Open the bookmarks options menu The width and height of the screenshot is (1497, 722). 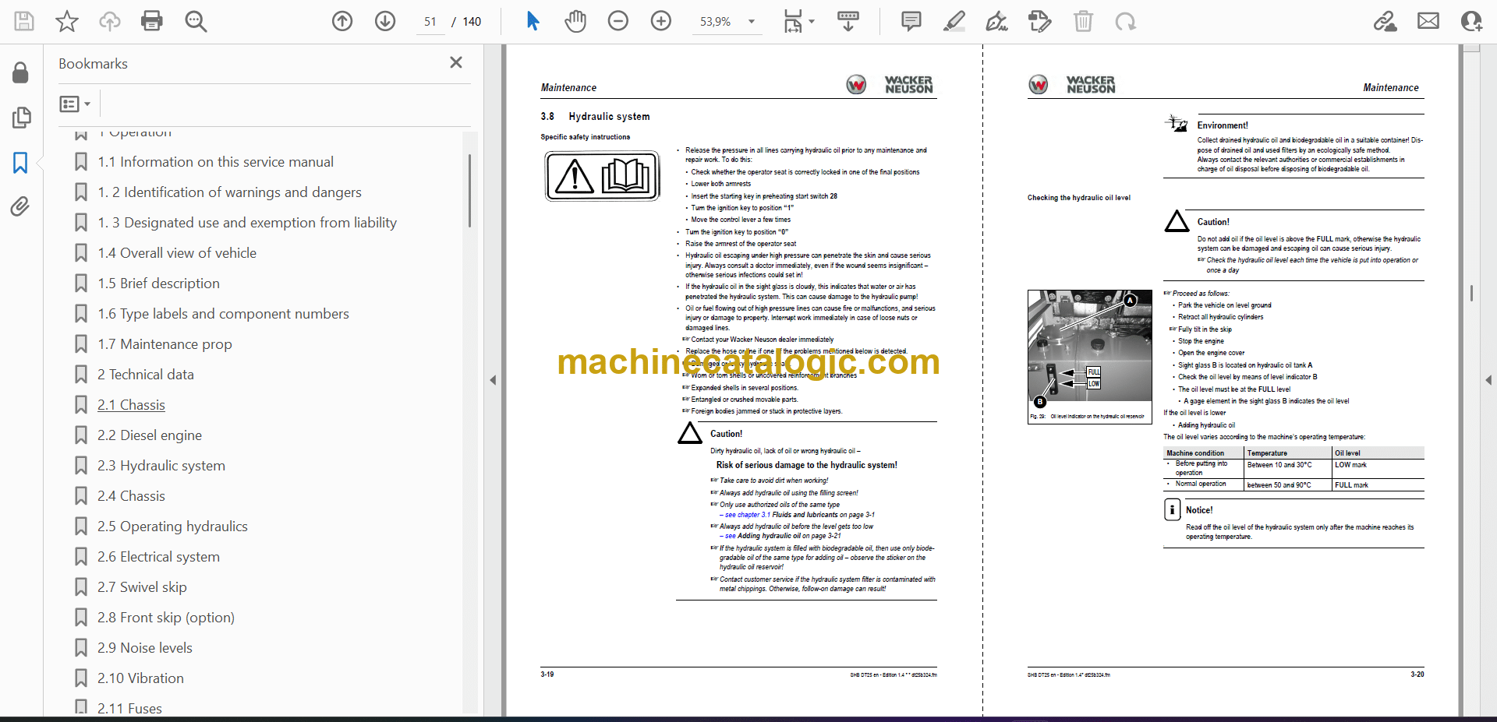76,104
